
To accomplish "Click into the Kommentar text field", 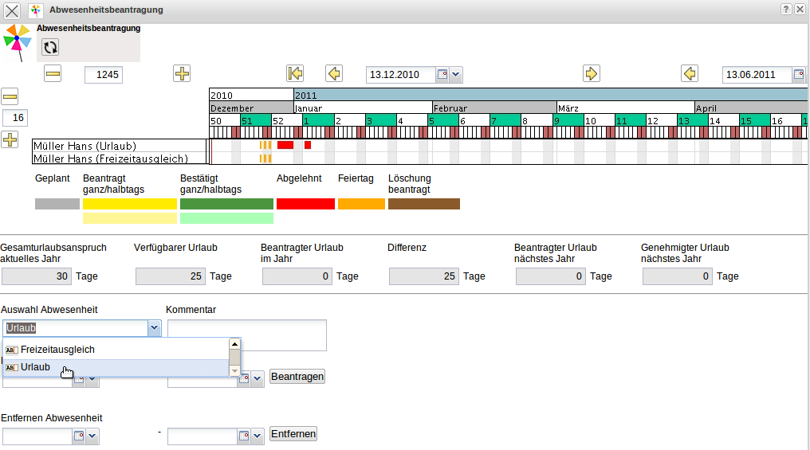I will coord(246,335).
